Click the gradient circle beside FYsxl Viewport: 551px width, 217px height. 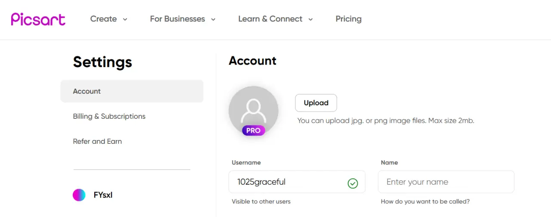click(79, 195)
